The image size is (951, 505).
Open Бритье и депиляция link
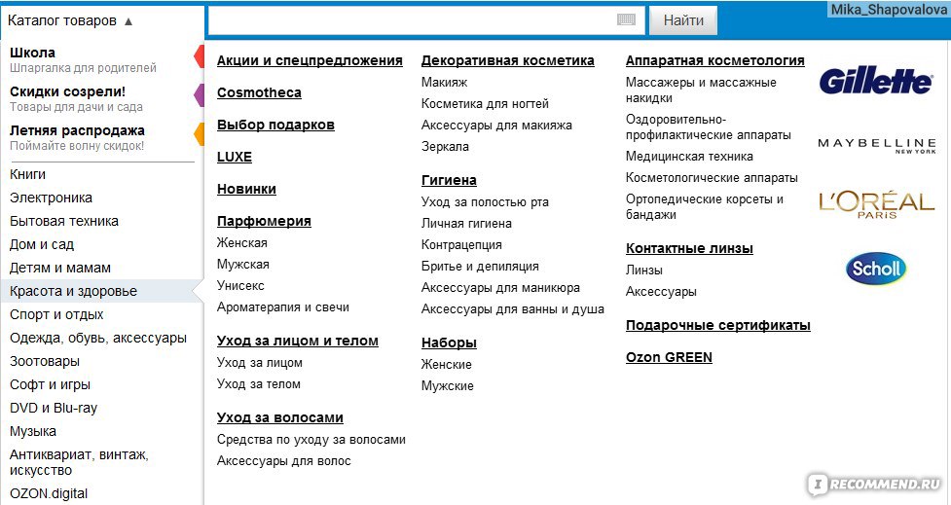(480, 267)
